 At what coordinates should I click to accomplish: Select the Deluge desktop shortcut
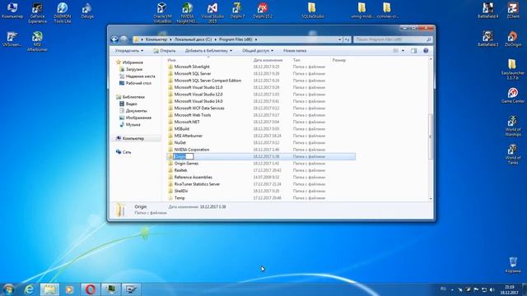(87, 11)
